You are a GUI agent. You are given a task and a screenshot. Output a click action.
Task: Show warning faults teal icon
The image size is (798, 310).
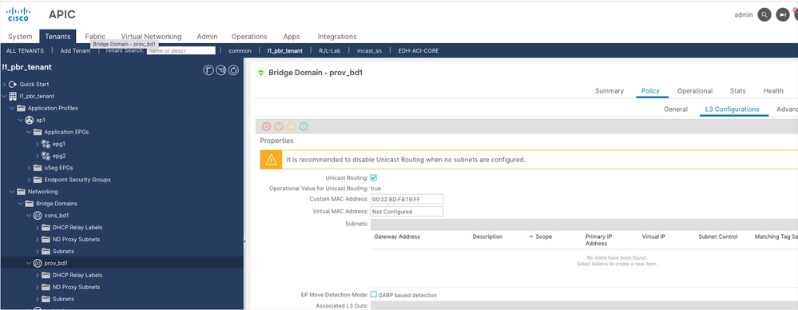pyautogui.click(x=304, y=127)
